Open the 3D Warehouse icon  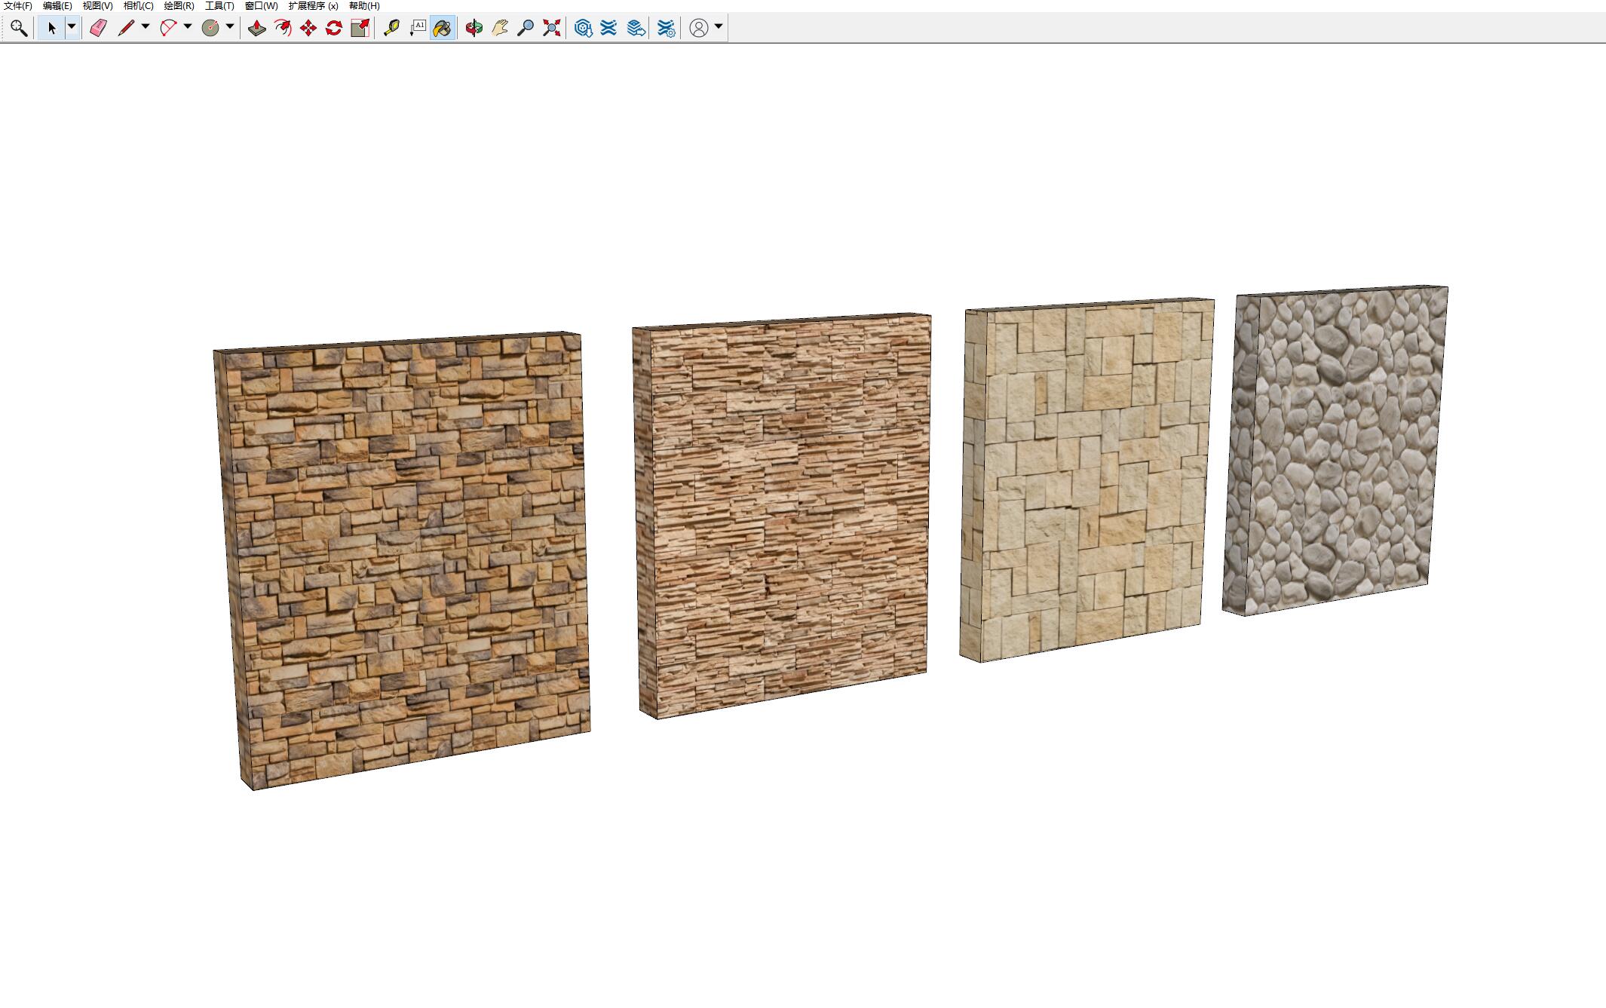[583, 28]
